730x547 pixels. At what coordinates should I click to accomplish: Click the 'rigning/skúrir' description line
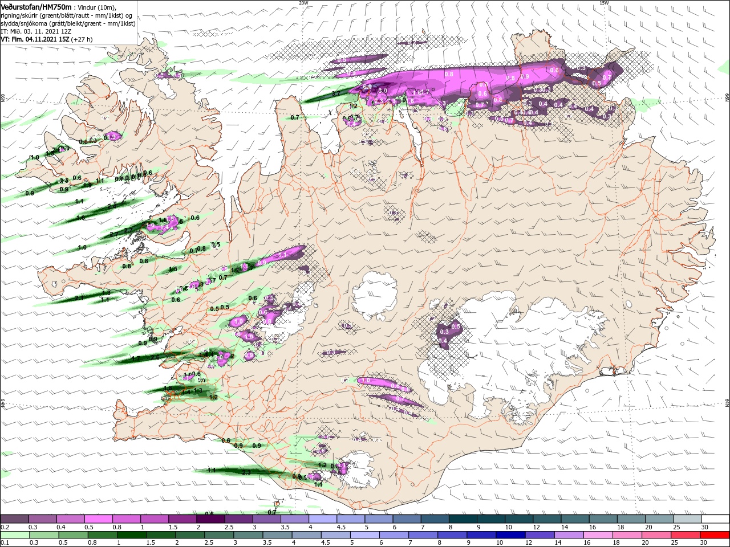point(66,15)
